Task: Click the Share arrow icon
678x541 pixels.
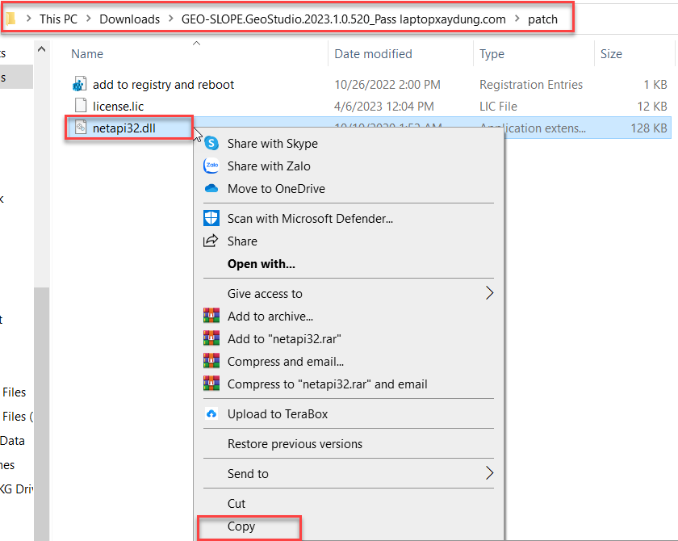Action: 211,240
